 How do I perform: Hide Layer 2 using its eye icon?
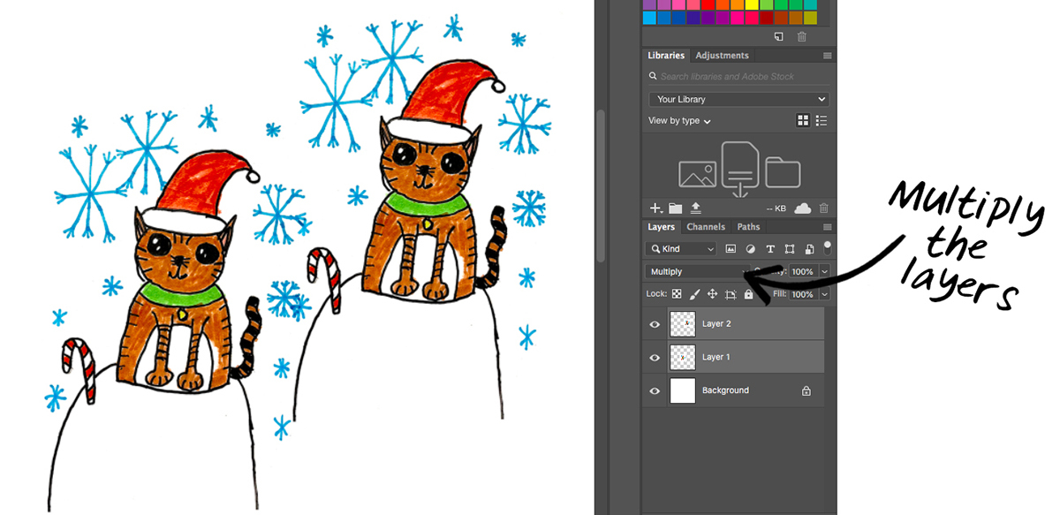tap(655, 324)
